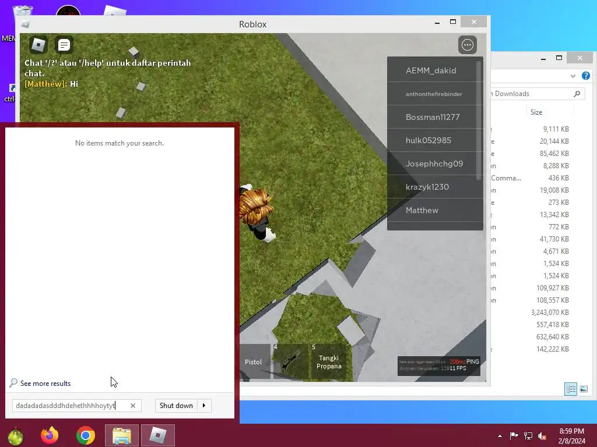
Task: Maximize the Roblox window
Action: coord(452,22)
